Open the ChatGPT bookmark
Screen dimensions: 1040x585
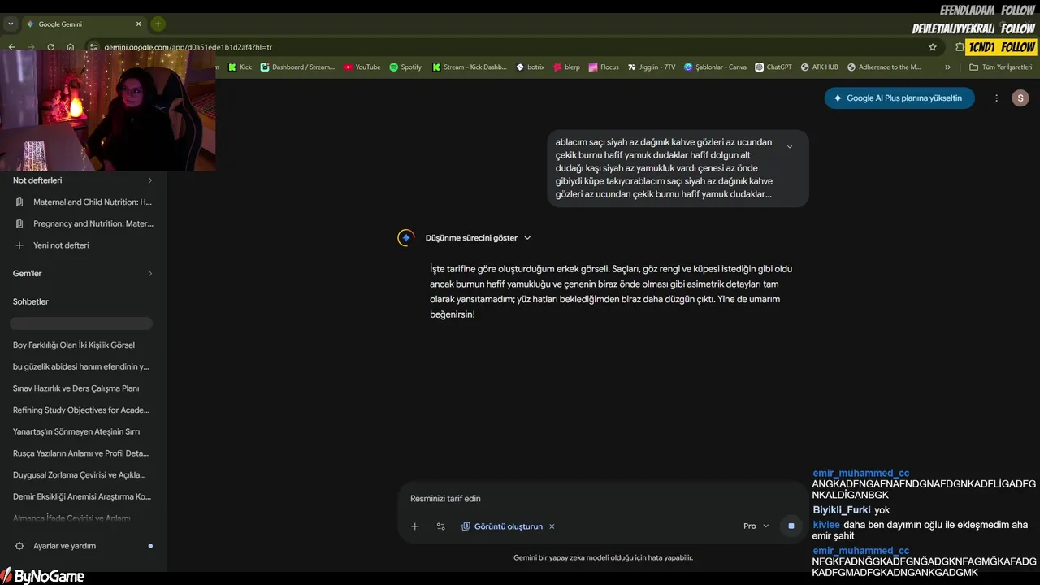[x=773, y=67]
